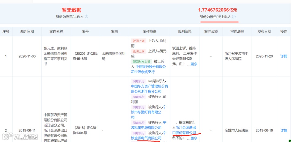This screenshot has width=291, height=142.
Task: Click the 案件金额 column header
Action: [211, 32]
